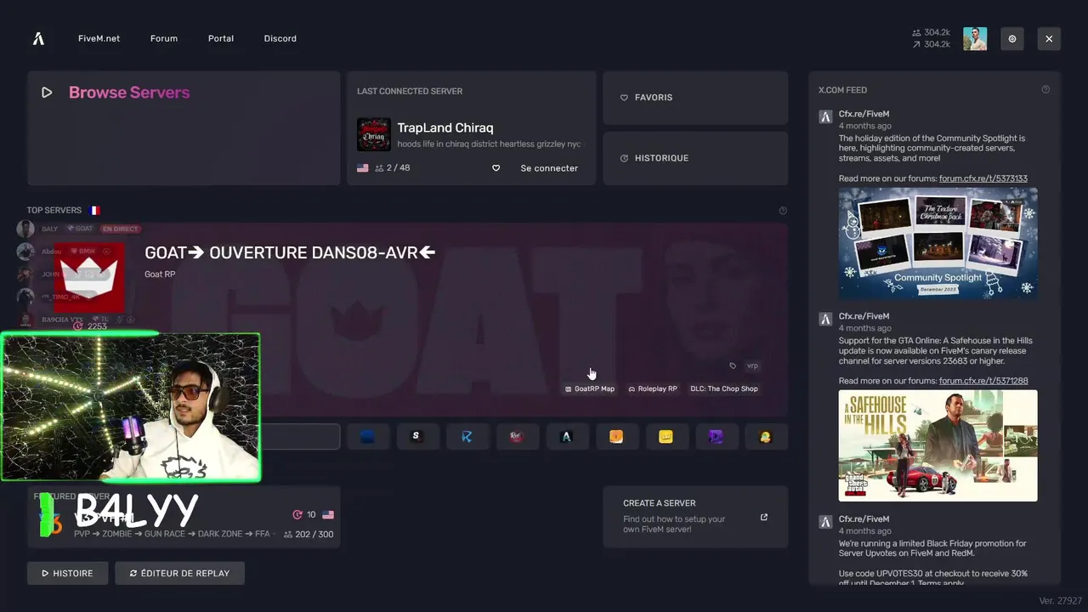Select the white S server icon

point(416,436)
